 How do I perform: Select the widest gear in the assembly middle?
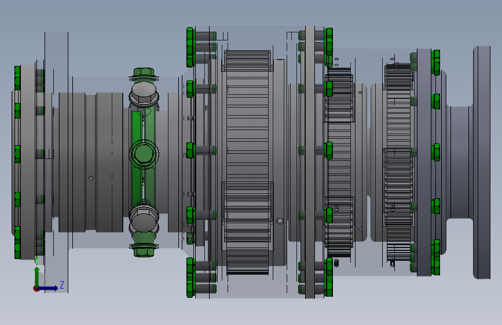tap(247, 162)
